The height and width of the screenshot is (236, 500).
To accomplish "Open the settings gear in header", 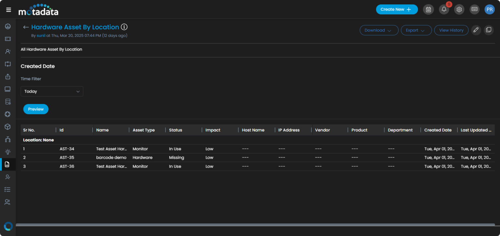I will 459,9.
